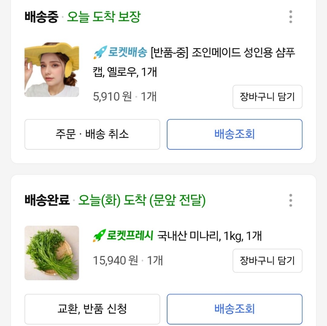Click the 배송중 status label
Viewport: 327px width, 326px height.
(x=41, y=17)
